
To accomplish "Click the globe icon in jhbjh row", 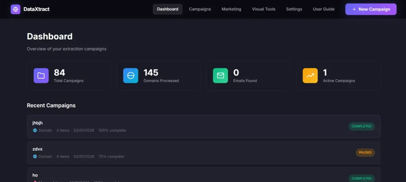I will pos(35,130).
